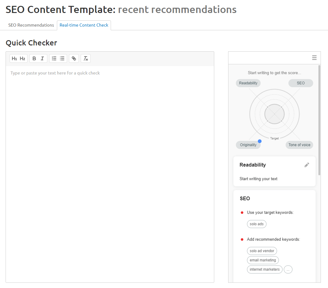Image resolution: width=328 pixels, height=288 pixels.
Task: Click the score panel vertical scrollbar
Action: (319, 120)
